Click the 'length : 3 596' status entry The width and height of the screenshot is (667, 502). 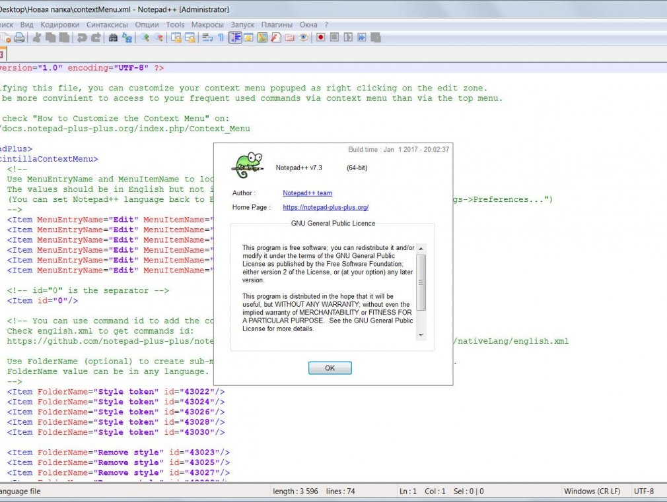pos(296,491)
